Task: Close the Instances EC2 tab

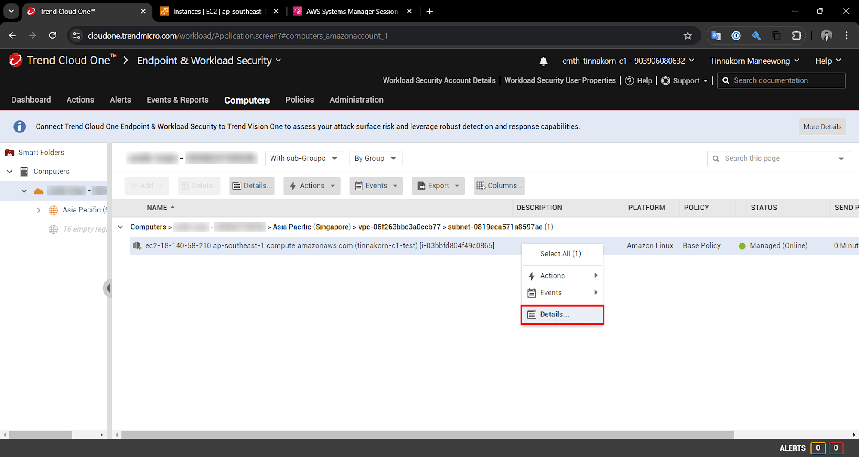Action: tap(276, 11)
